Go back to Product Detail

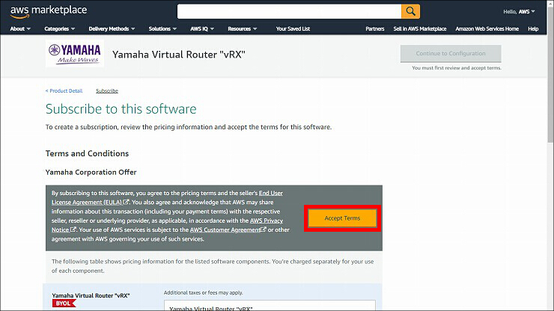pyautogui.click(x=64, y=90)
